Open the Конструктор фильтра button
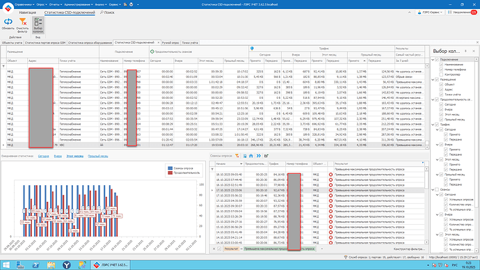Image resolution: width=480 pixels, height=270 pixels. (x=409, y=249)
